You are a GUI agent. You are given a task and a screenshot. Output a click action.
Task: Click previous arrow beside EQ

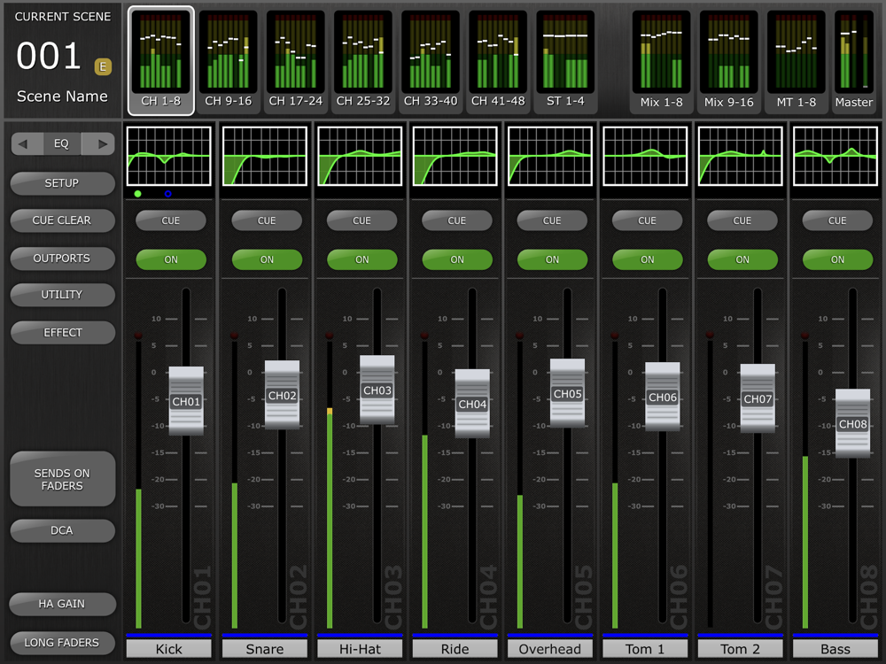[27, 144]
